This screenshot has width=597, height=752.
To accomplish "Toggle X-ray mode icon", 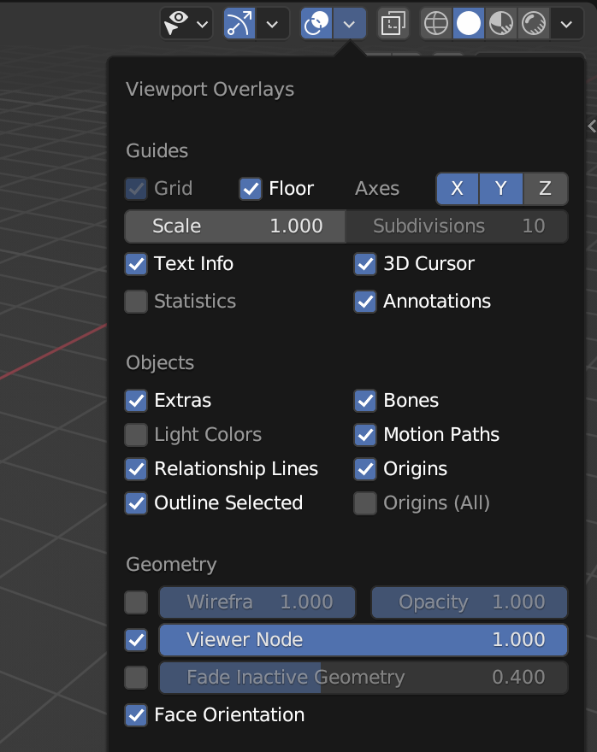I will tap(393, 23).
